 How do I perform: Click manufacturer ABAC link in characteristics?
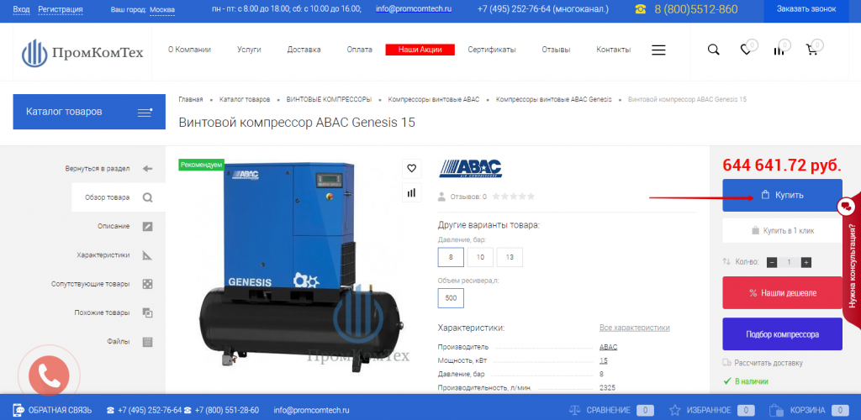pyautogui.click(x=609, y=347)
